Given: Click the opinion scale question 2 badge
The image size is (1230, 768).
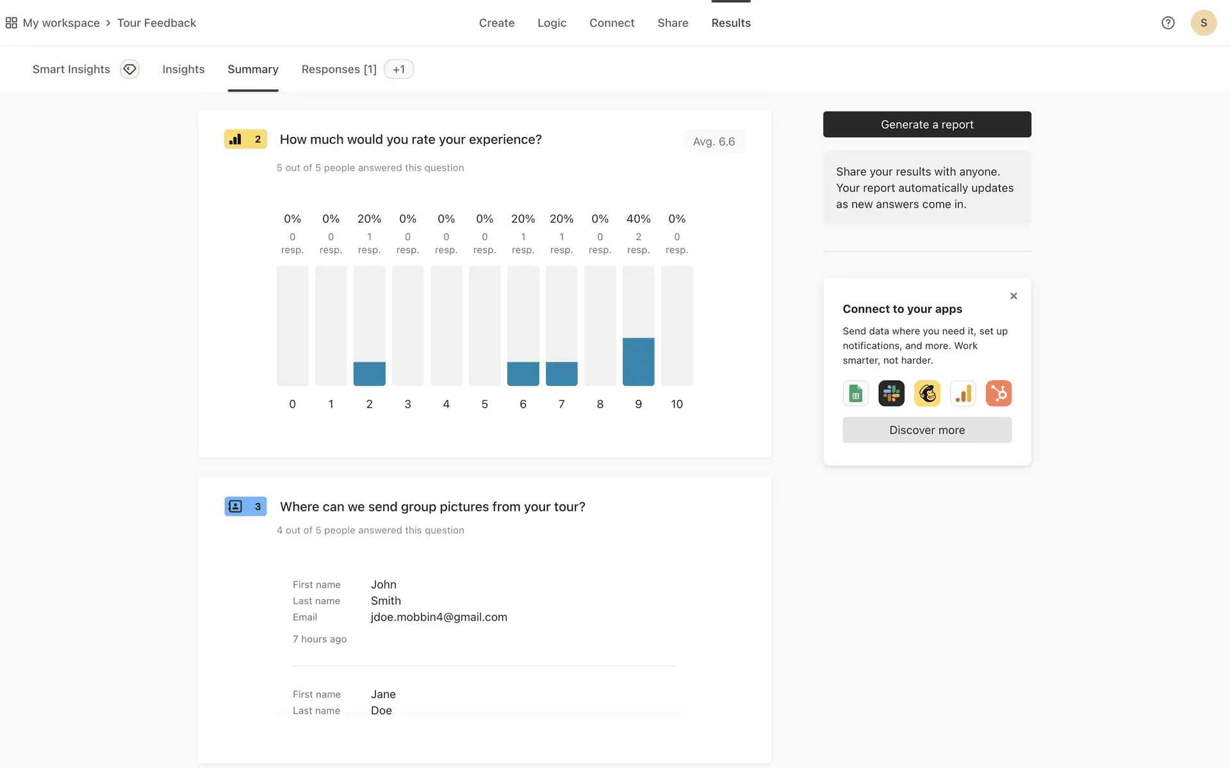Looking at the screenshot, I should pyautogui.click(x=245, y=139).
